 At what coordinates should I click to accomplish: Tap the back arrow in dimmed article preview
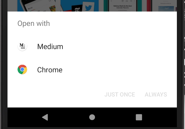tap(112, 1)
